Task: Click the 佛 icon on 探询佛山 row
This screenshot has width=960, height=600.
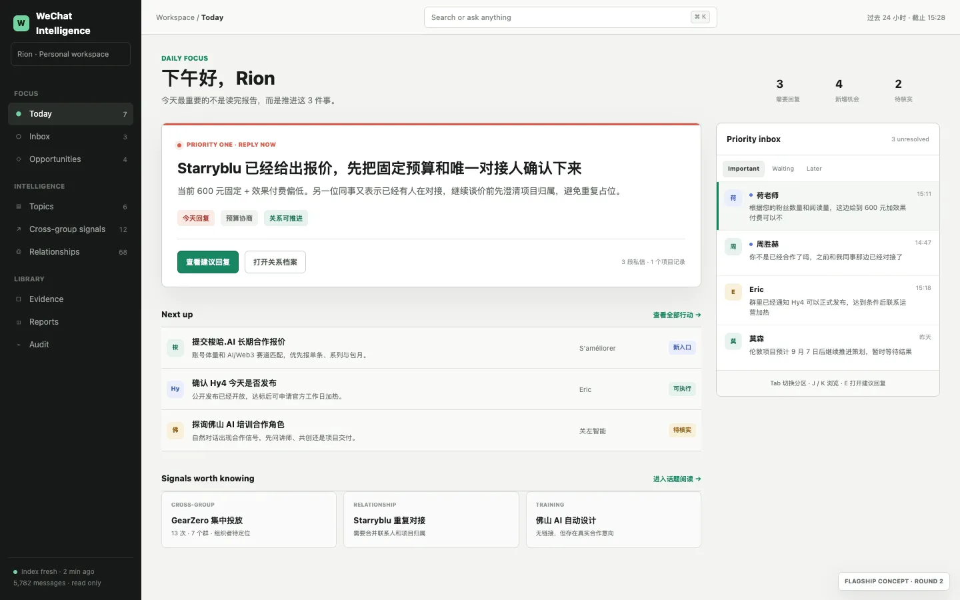Action: [x=175, y=430]
